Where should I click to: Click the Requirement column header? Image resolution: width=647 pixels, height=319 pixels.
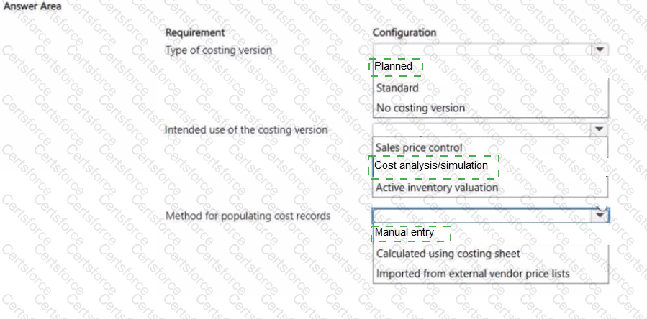click(195, 32)
